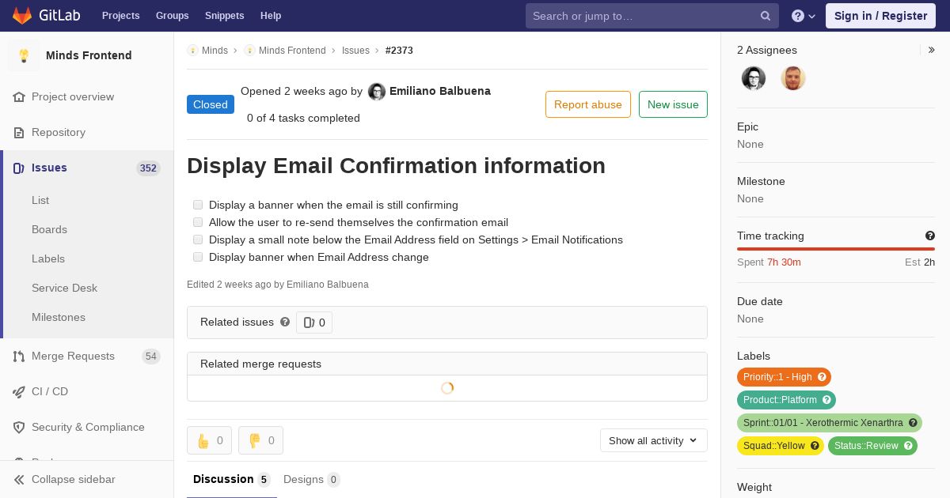This screenshot has height=498, width=950.
Task: Click the help icon on Product::Platform label
Action: (x=826, y=400)
